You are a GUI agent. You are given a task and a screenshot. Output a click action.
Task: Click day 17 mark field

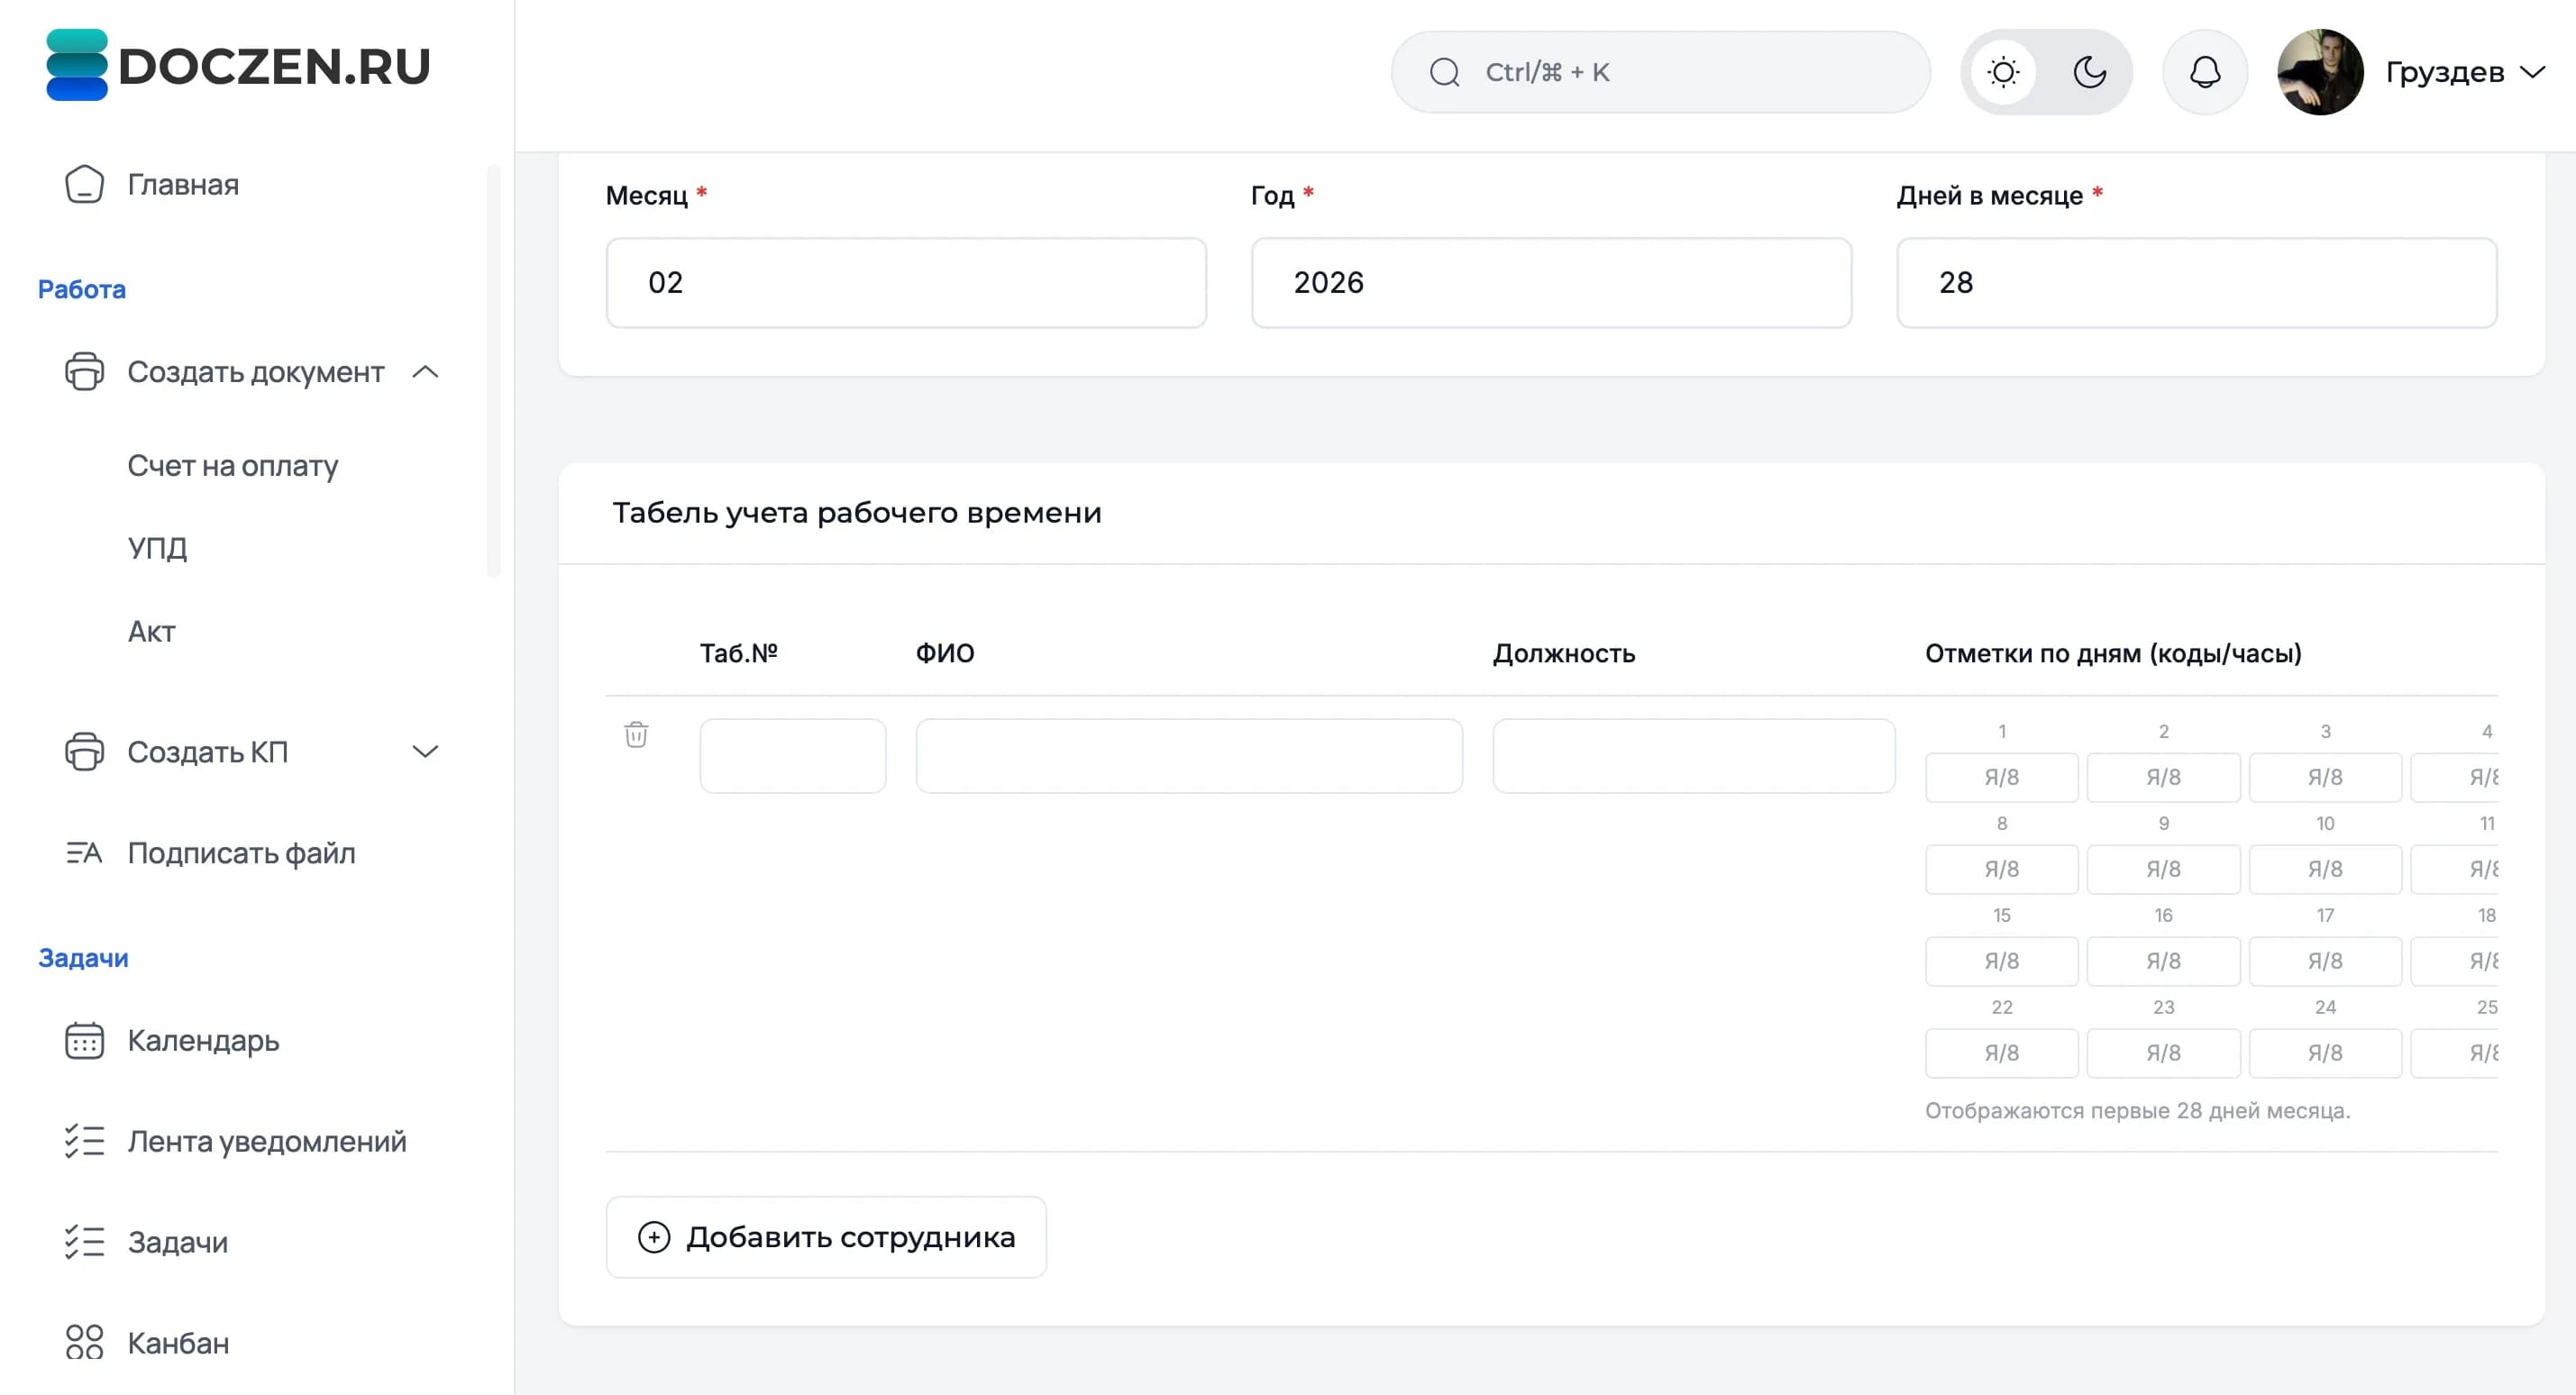tap(2325, 961)
